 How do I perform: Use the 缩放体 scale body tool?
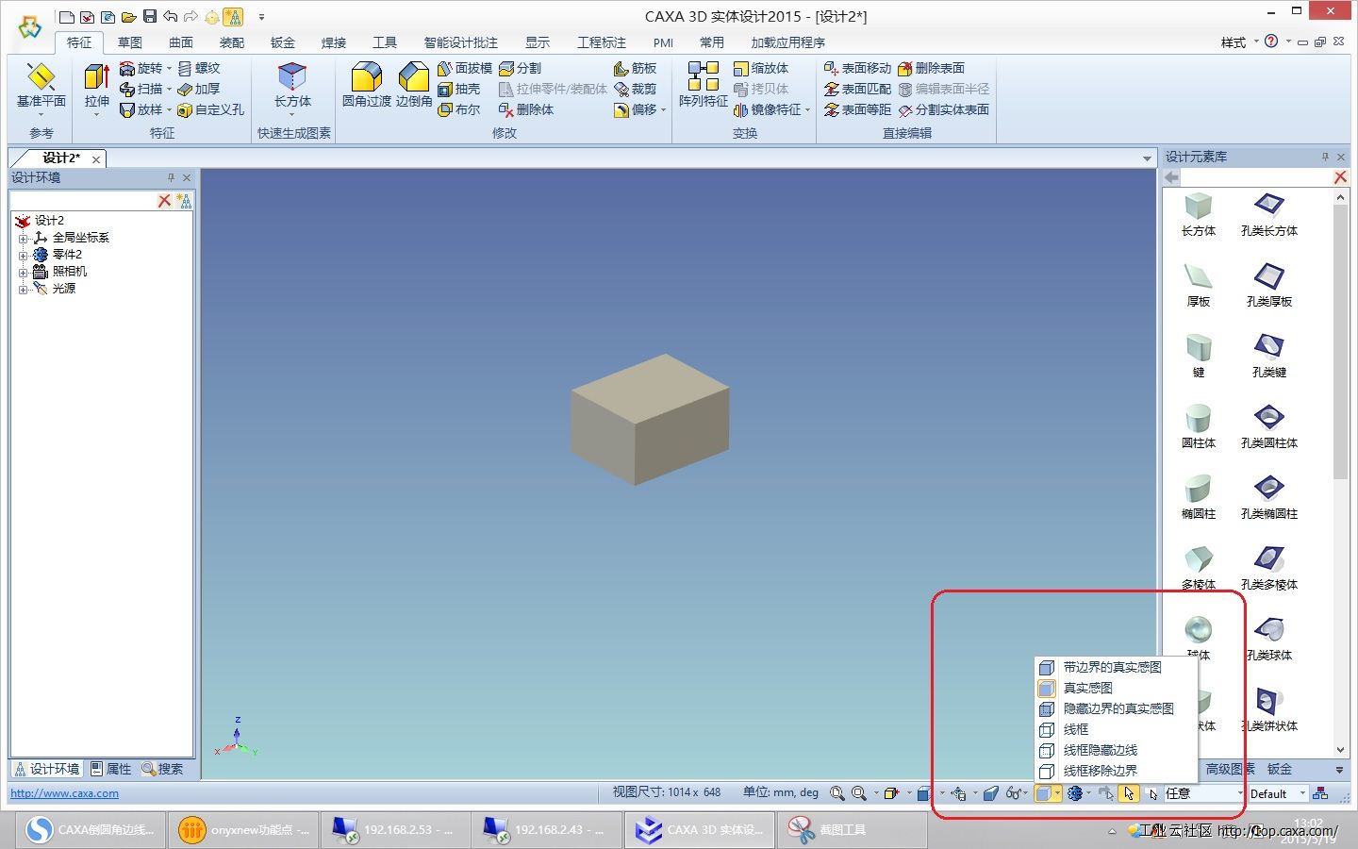[761, 68]
